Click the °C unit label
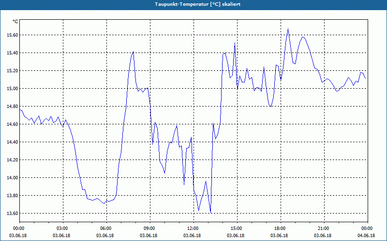The width and height of the screenshot is (387, 241). click(15, 22)
